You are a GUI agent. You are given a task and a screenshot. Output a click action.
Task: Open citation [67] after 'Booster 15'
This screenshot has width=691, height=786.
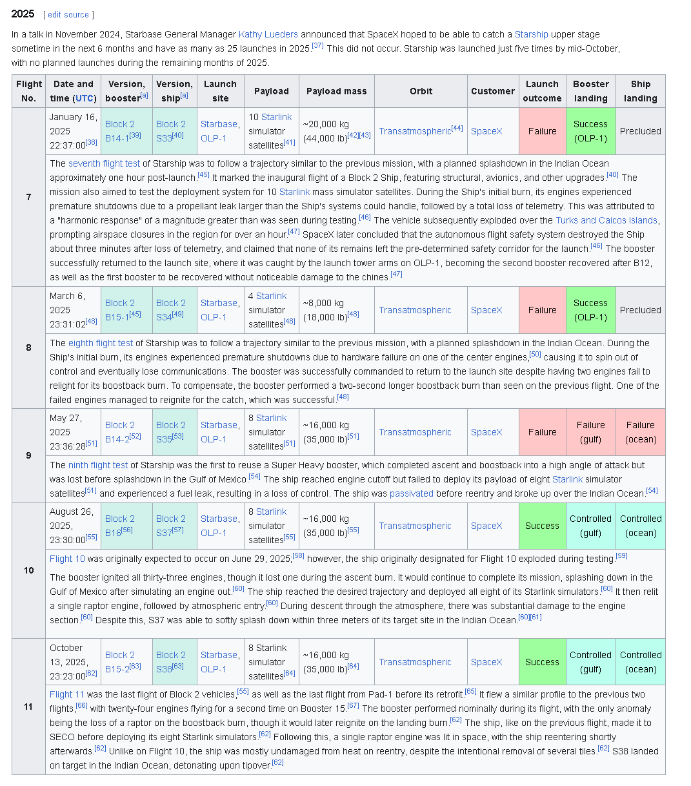353,706
